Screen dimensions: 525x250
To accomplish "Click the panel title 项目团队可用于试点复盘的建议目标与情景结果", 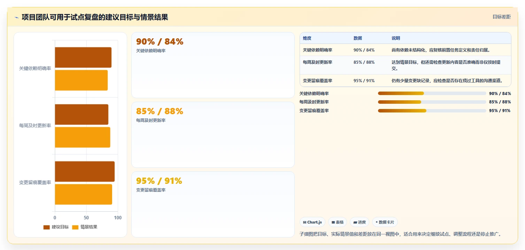I will [x=95, y=17].
